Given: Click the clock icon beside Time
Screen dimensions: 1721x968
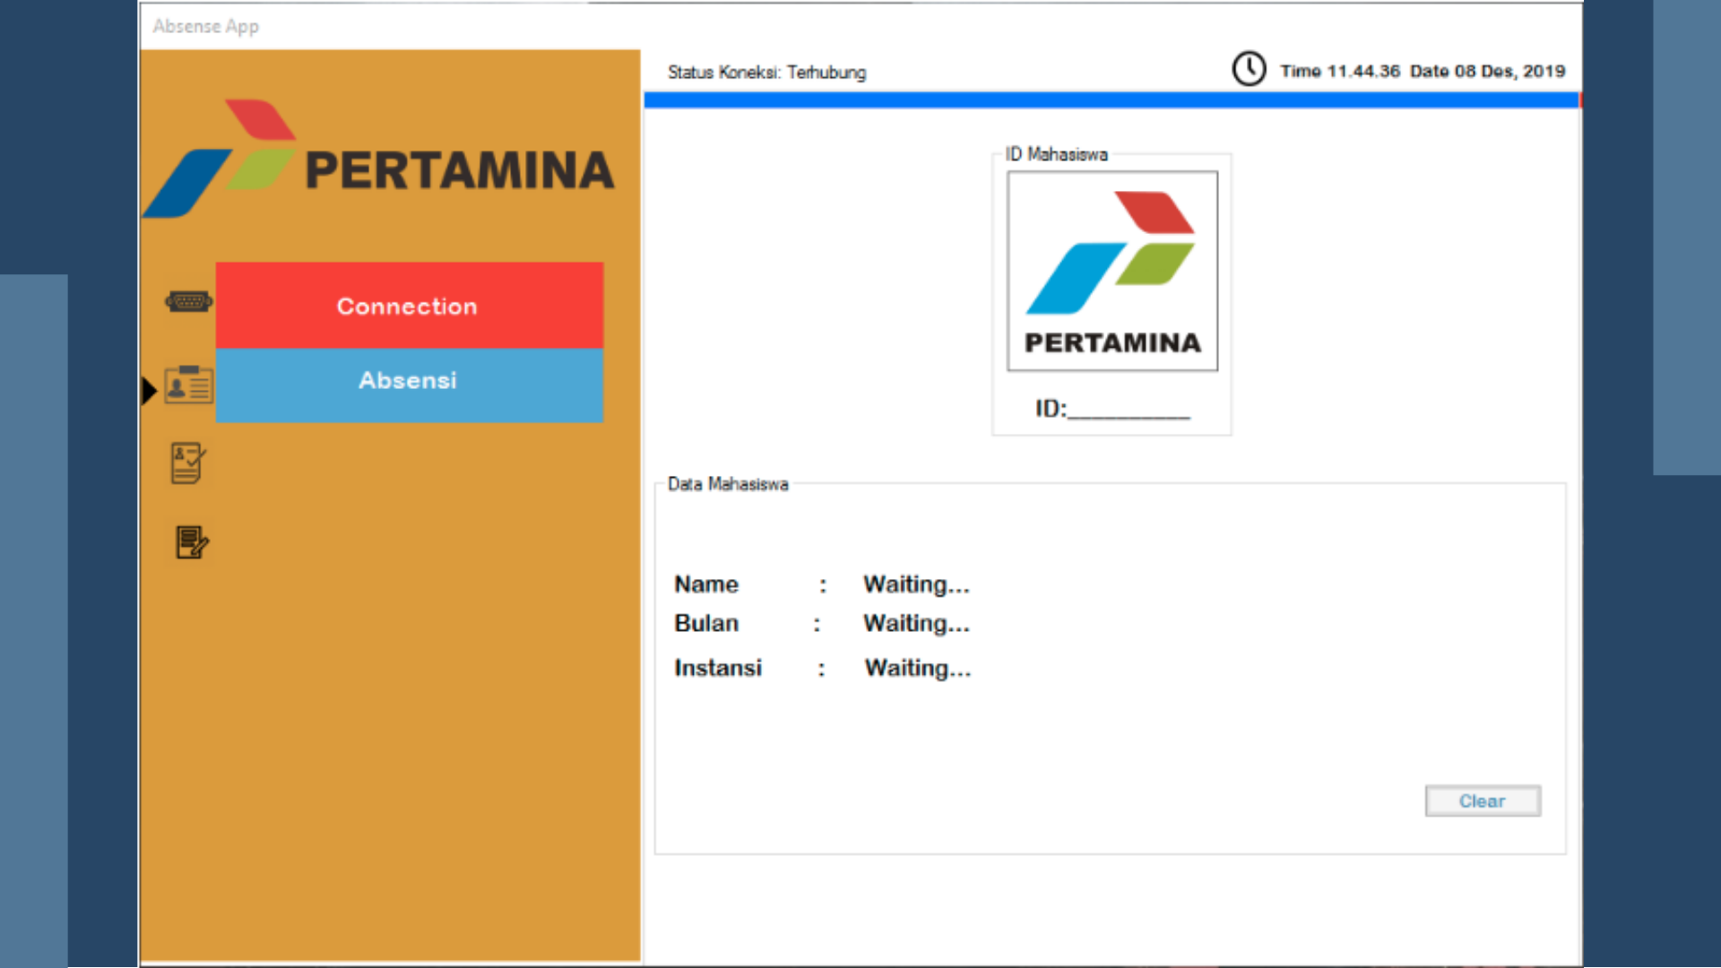Looking at the screenshot, I should coord(1249,69).
